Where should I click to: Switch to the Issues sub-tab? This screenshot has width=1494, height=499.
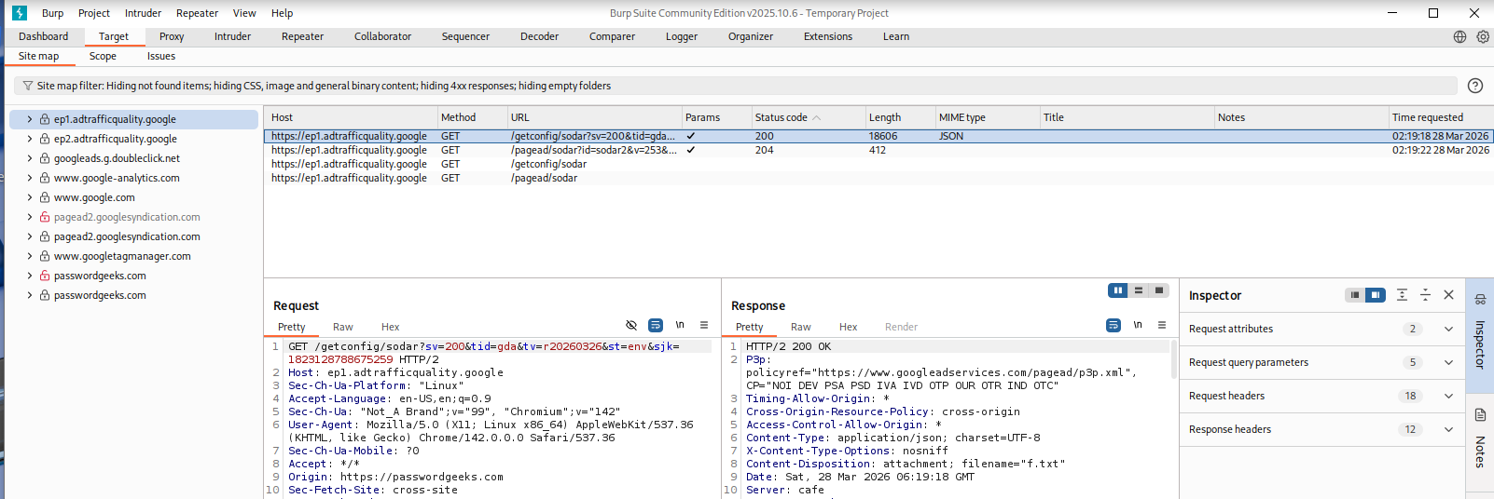(x=161, y=57)
